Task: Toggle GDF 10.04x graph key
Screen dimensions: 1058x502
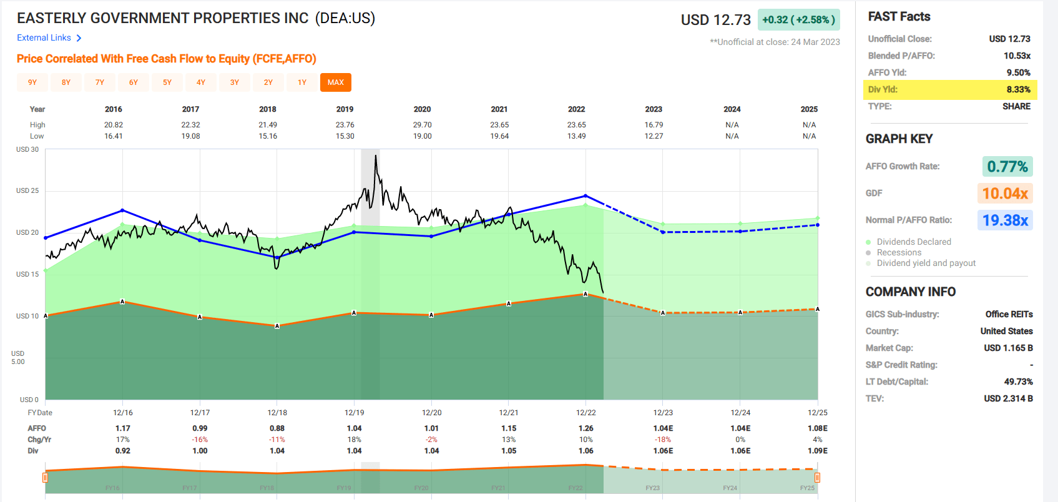Action: coord(1005,194)
